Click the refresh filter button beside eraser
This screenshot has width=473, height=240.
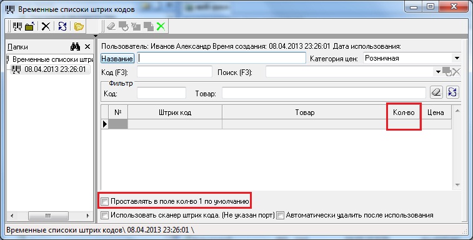click(452, 92)
